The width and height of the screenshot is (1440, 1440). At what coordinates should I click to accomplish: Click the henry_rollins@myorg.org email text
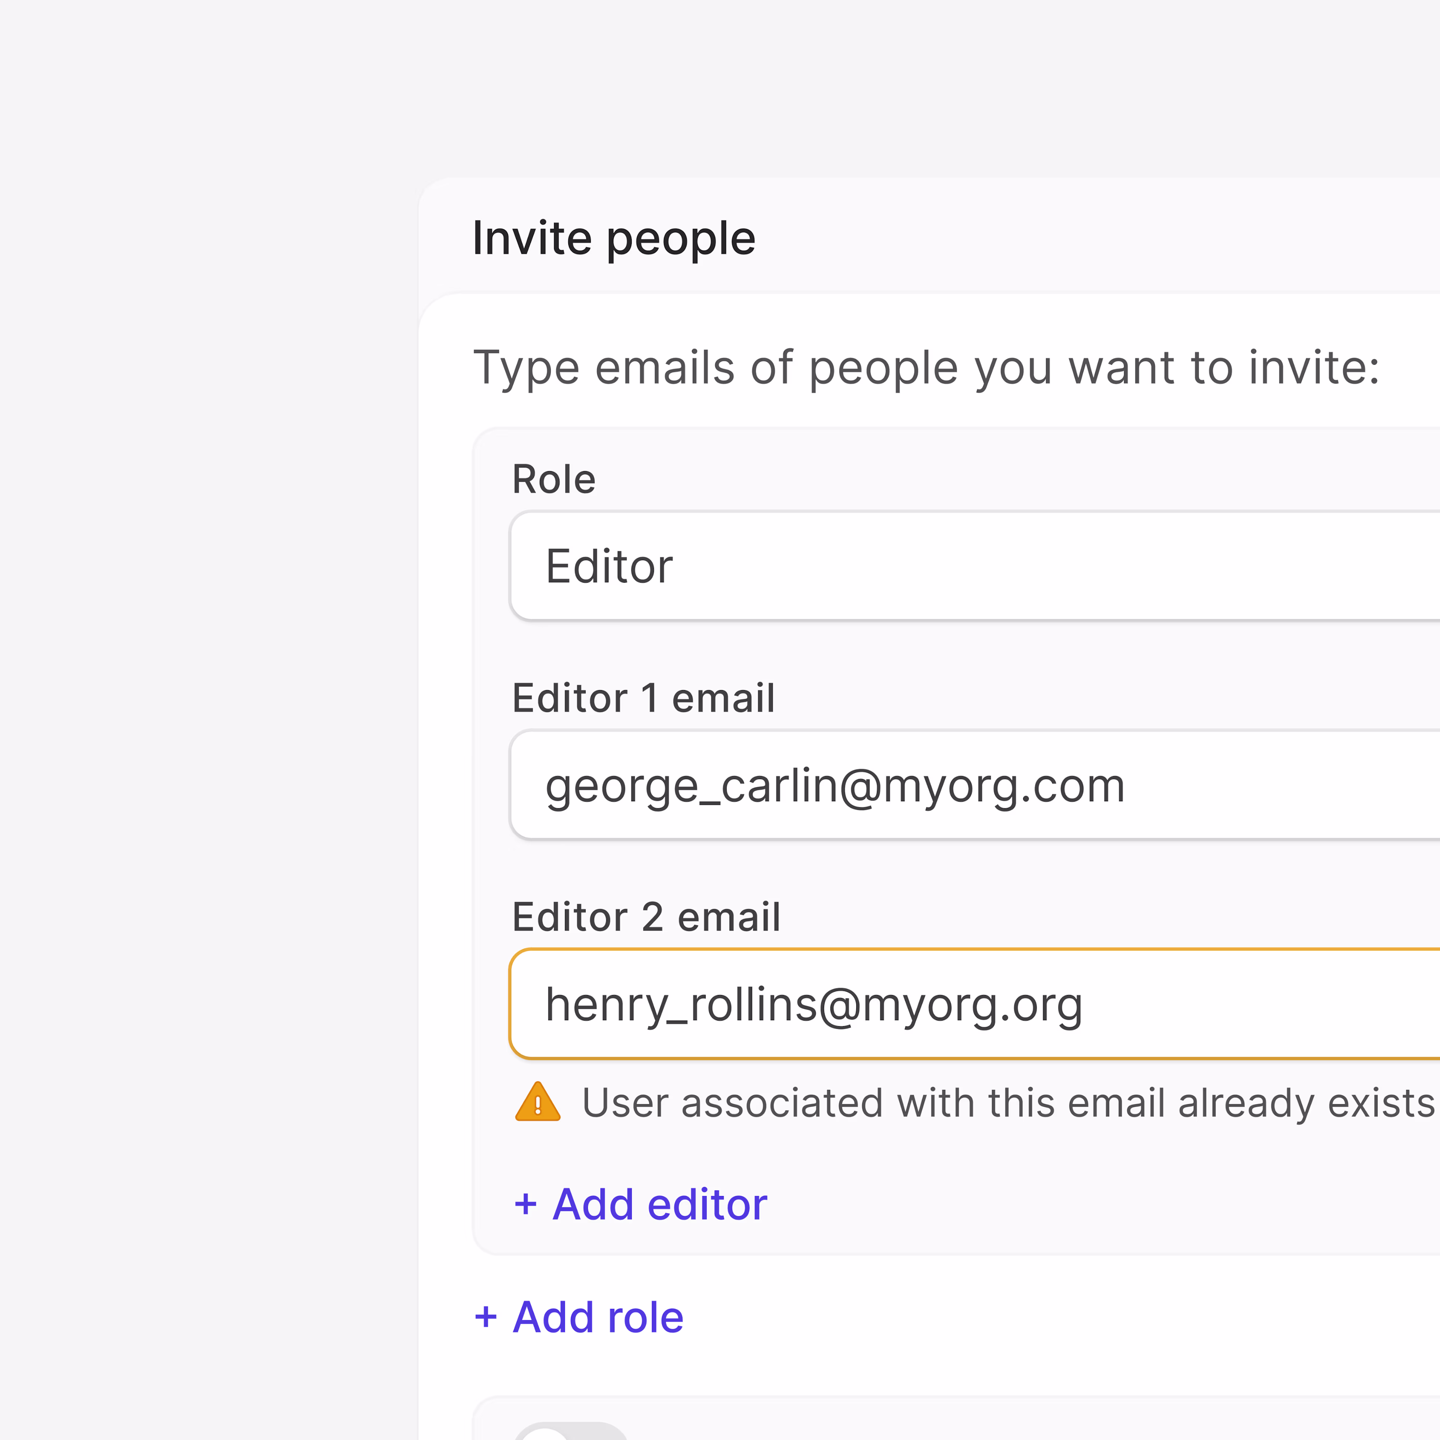[813, 1005]
